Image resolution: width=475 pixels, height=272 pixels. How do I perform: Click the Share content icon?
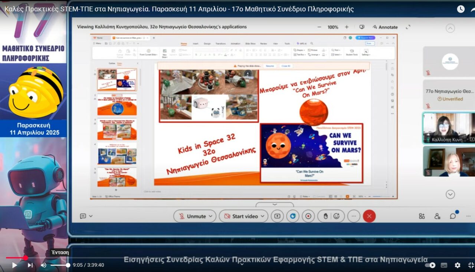coord(277,216)
